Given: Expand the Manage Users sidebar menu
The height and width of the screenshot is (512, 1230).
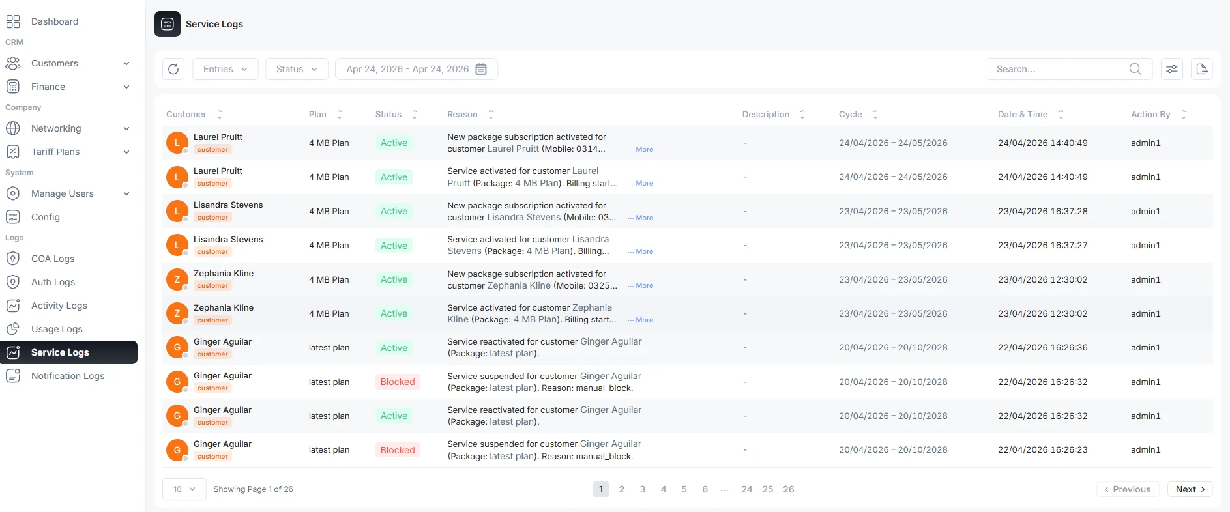Looking at the screenshot, I should click(126, 193).
